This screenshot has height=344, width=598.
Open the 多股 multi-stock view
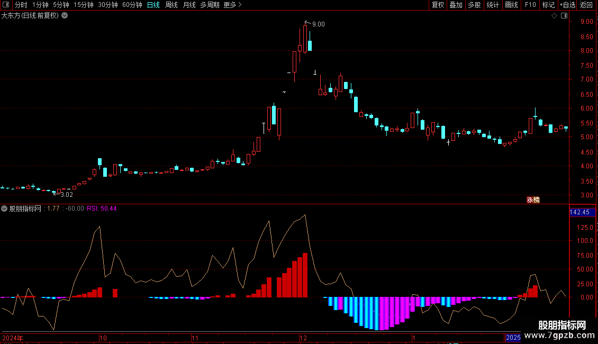tap(474, 5)
